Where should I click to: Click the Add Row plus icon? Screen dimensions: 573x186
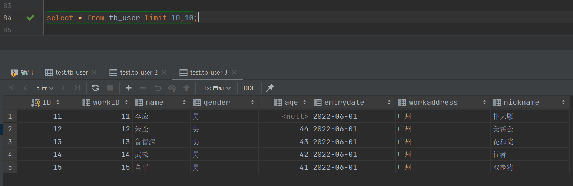[129, 88]
